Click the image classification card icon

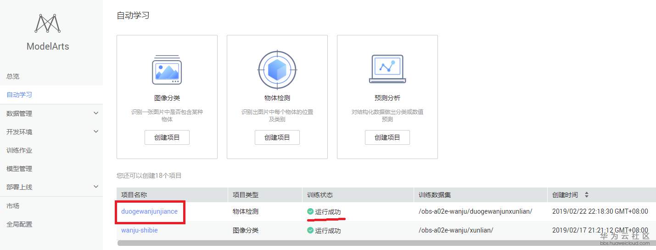[x=167, y=69]
